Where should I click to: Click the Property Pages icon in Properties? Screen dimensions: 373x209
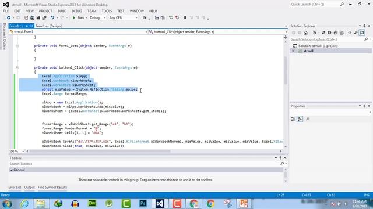click(x=308, y=119)
